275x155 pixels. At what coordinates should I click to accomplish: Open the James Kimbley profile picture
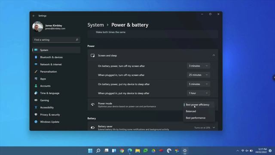click(x=38, y=27)
